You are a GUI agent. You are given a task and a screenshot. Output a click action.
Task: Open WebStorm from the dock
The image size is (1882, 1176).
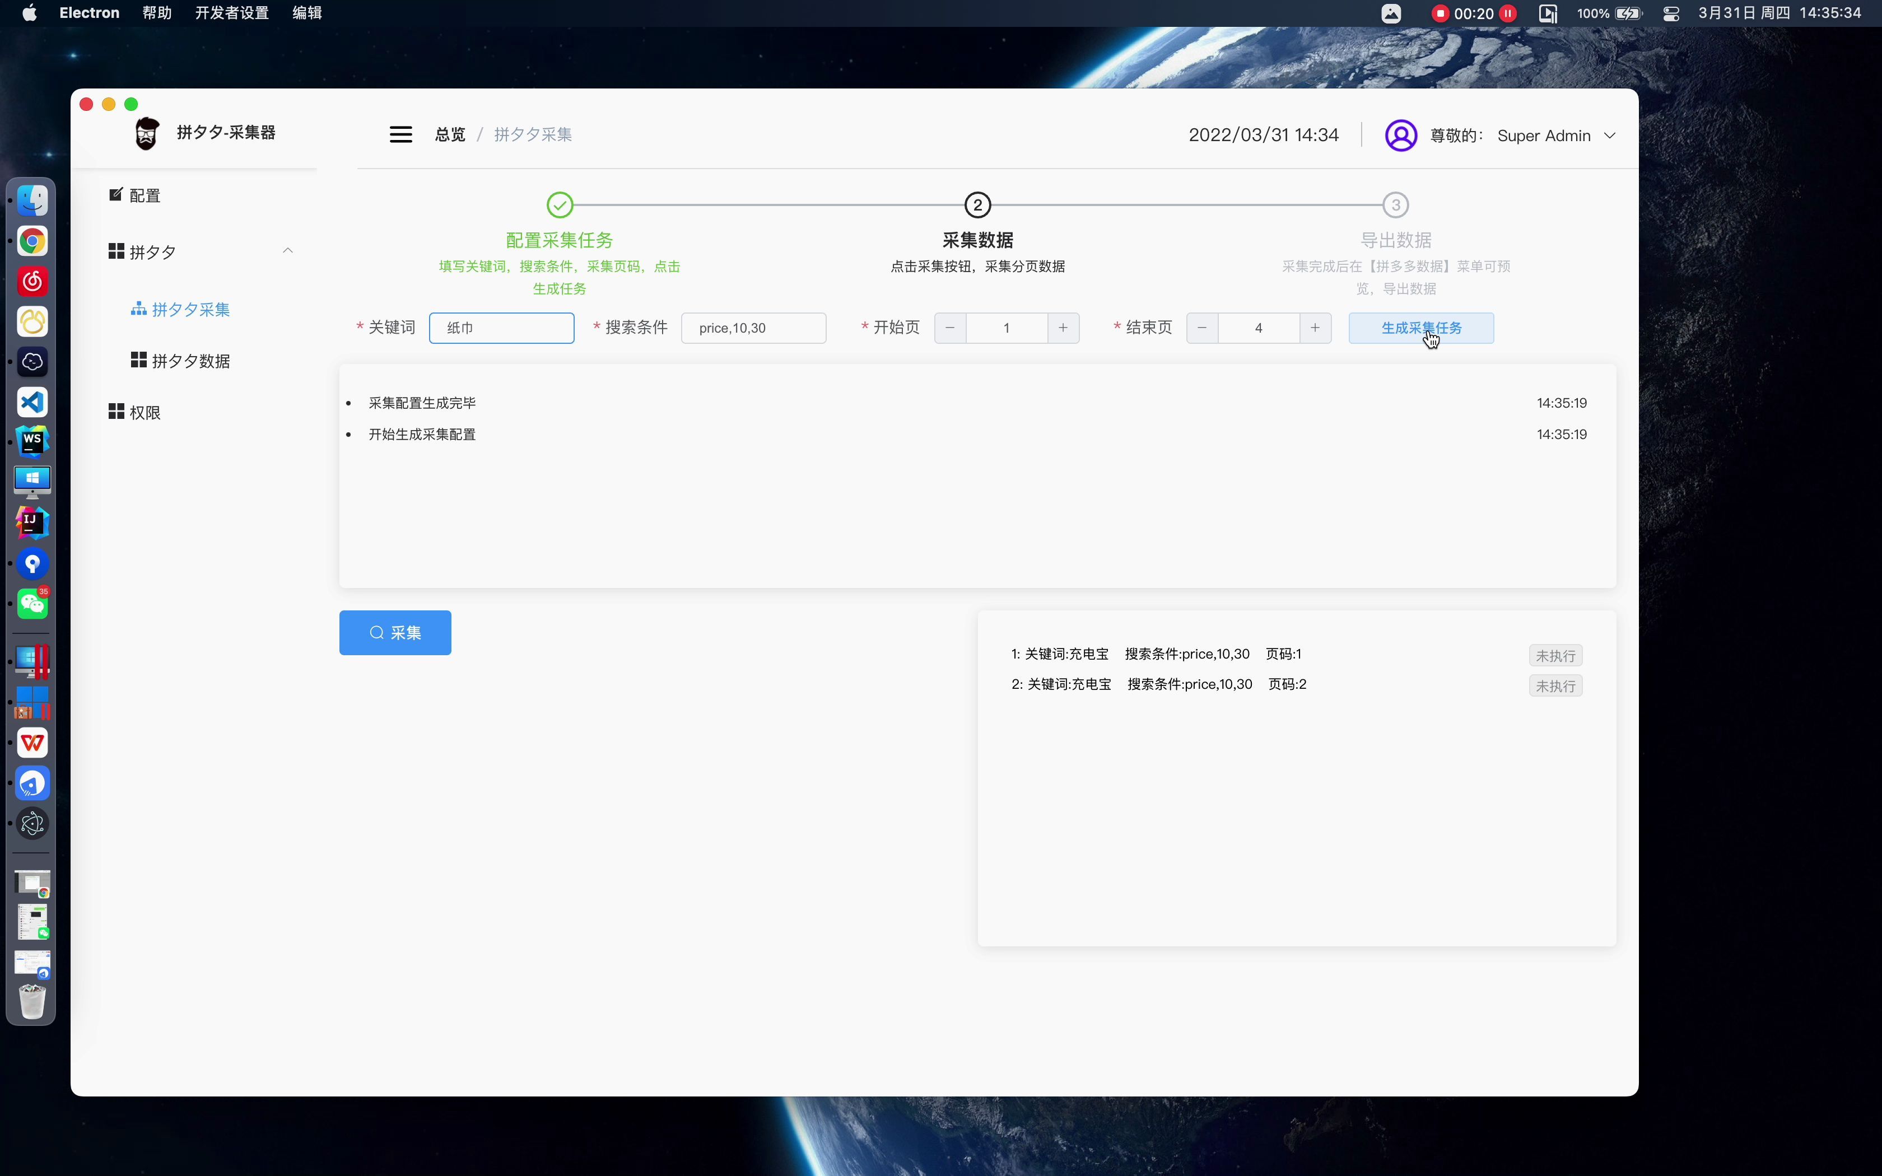(32, 442)
